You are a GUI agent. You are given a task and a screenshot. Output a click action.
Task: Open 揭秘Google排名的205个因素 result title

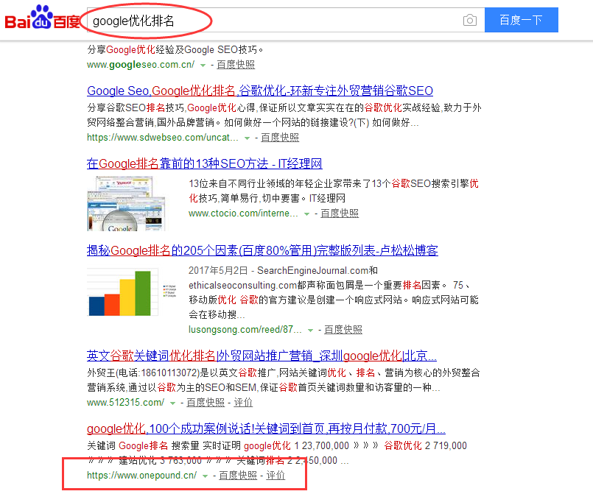pyautogui.click(x=262, y=250)
